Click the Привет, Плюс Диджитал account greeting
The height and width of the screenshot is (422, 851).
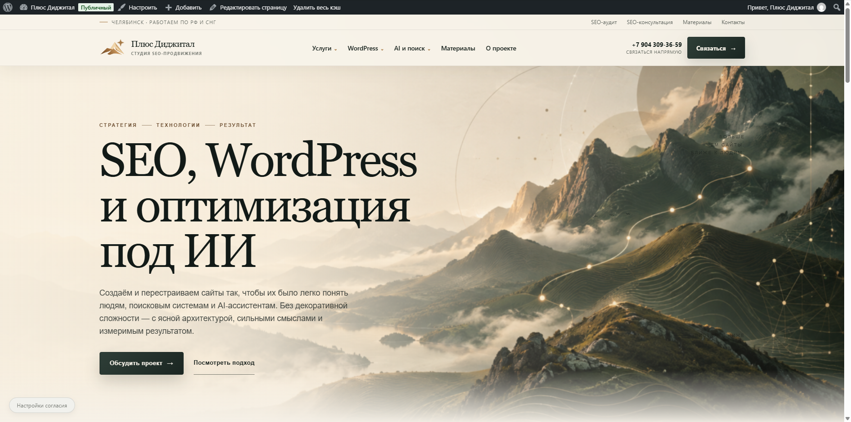click(781, 7)
